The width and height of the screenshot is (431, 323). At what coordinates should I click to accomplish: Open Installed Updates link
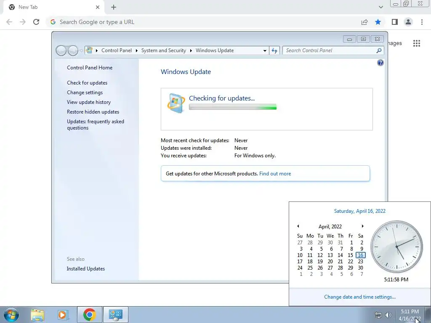pos(86,269)
